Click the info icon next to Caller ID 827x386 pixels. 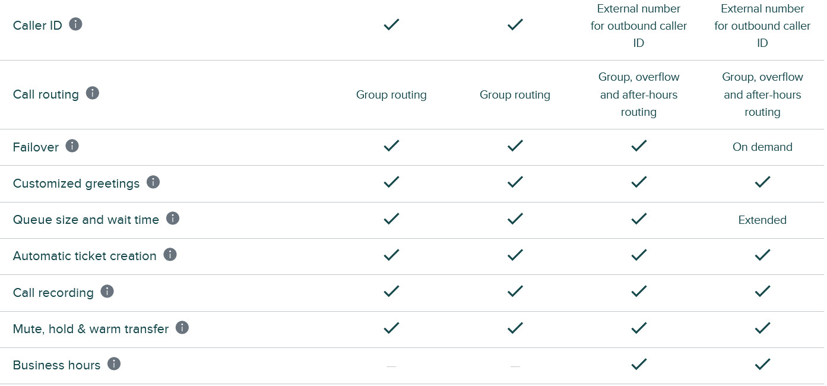[75, 24]
